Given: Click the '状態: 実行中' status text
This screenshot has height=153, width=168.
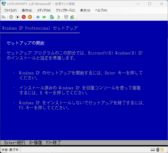Looking at the screenshot, I should pyautogui.click(x=10, y=150).
